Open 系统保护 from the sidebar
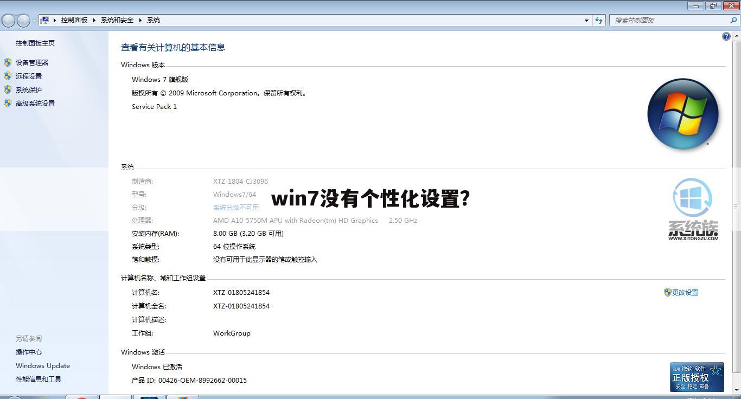The width and height of the screenshot is (741, 399). click(29, 90)
